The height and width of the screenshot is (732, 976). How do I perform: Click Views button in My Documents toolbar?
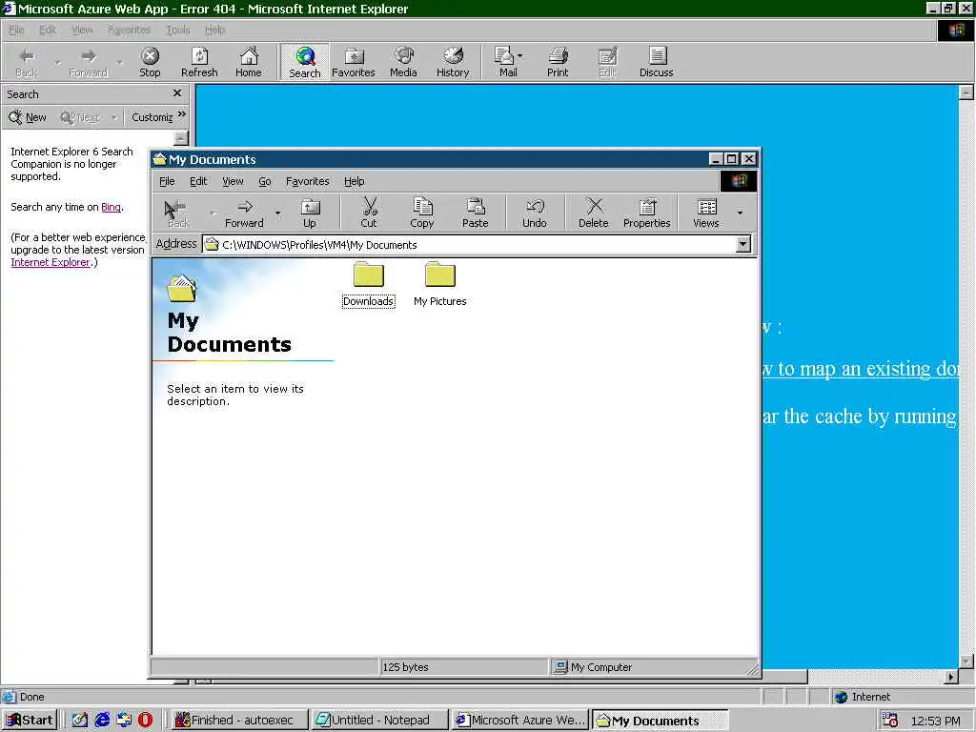coord(706,213)
